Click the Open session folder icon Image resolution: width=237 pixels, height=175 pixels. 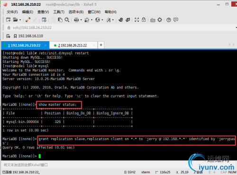15,20
